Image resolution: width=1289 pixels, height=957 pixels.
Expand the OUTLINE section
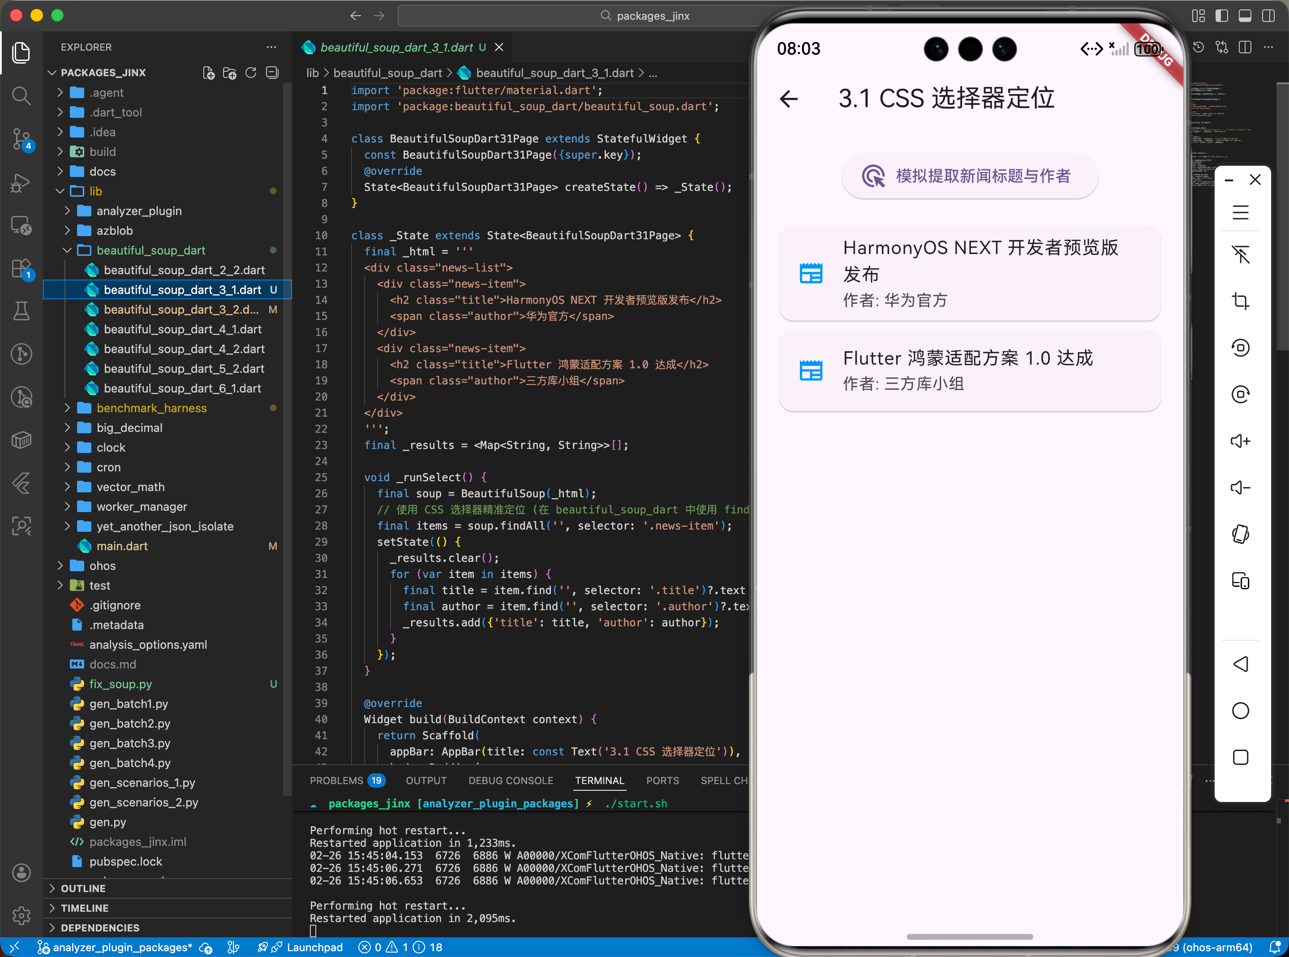83,888
